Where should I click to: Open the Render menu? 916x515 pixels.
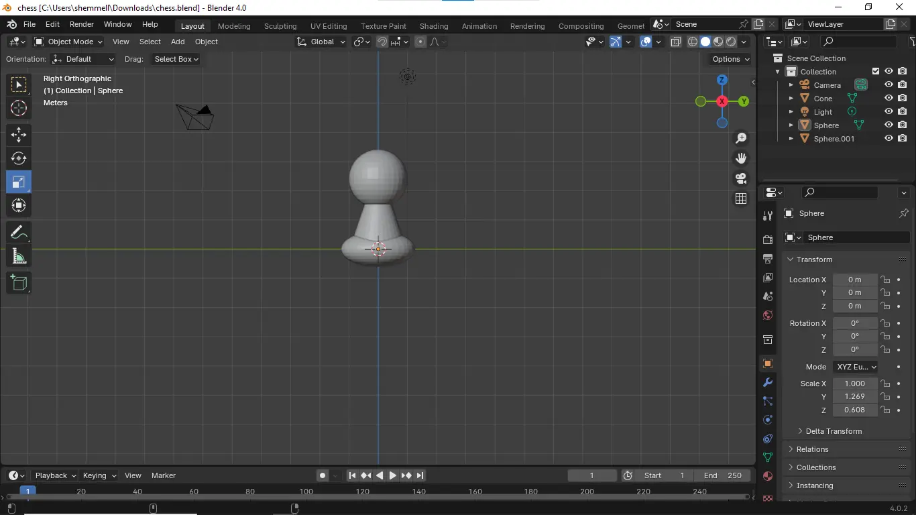tap(82, 24)
